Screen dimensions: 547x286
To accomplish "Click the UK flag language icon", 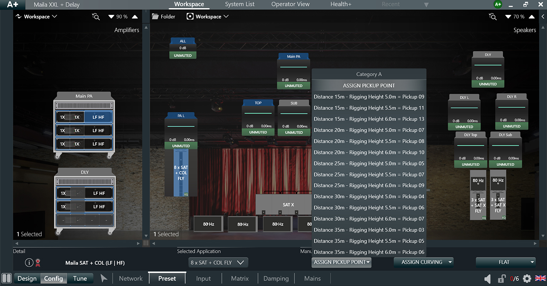I will point(540,278).
